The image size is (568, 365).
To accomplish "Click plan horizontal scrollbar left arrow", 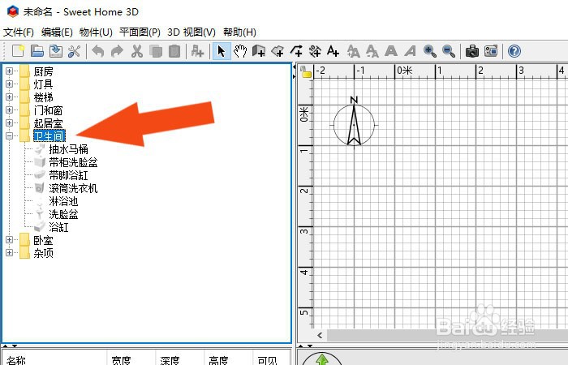I will click(320, 335).
